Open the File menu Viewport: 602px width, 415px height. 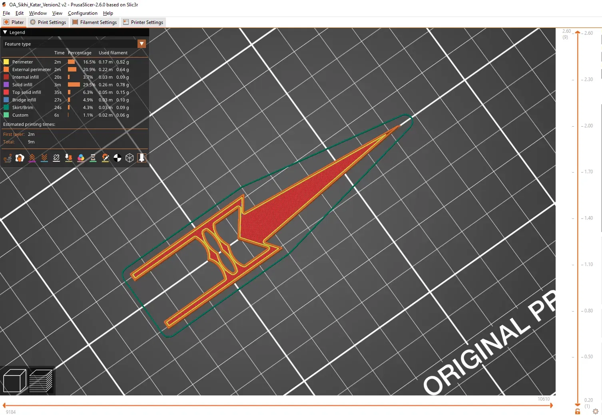(x=6, y=13)
